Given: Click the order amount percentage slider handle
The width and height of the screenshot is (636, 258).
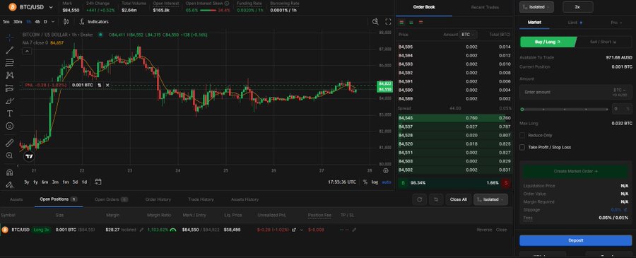Looking at the screenshot, I should (522, 109).
